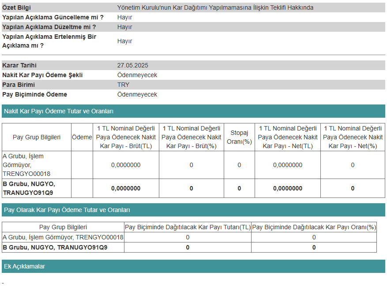Screen dimensions: 387x287
Task: Select 'A Grubu, İşlem Görmüyor, TRENGYO00018' in share table
Action: 63,237
